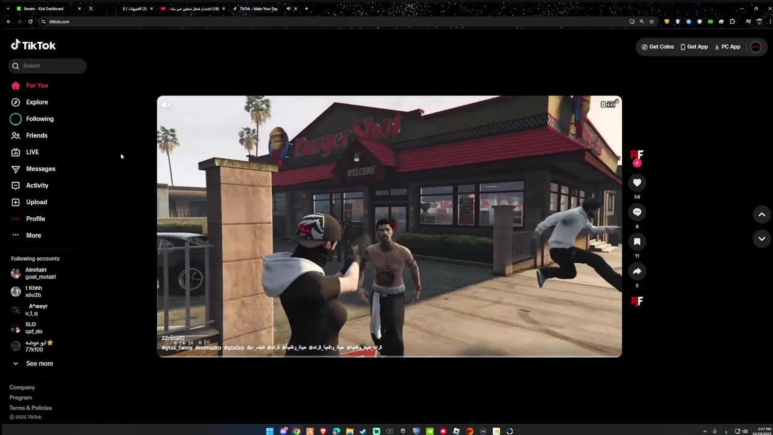Open Terms & Policies footer link
773x435 pixels.
click(30, 408)
